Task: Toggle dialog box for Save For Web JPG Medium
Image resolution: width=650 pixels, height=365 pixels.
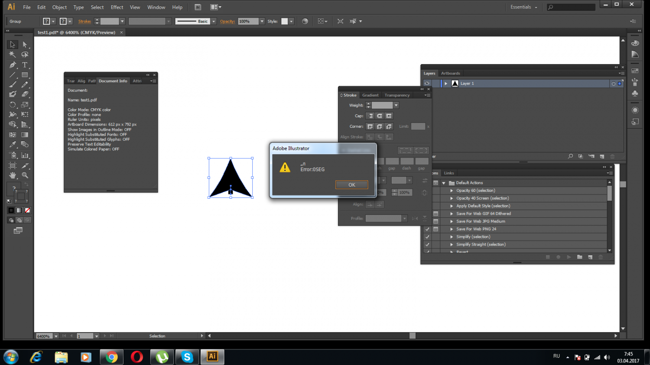Action: [435, 221]
